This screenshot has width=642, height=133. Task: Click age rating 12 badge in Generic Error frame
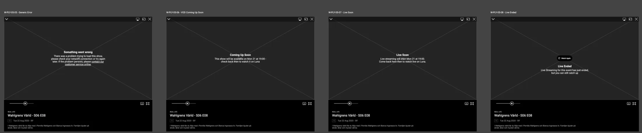pos(10,121)
